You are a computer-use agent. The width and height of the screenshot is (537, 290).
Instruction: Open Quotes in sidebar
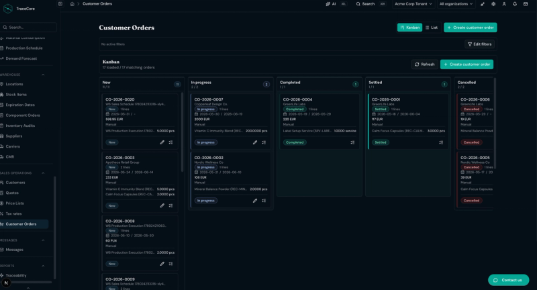(12, 193)
